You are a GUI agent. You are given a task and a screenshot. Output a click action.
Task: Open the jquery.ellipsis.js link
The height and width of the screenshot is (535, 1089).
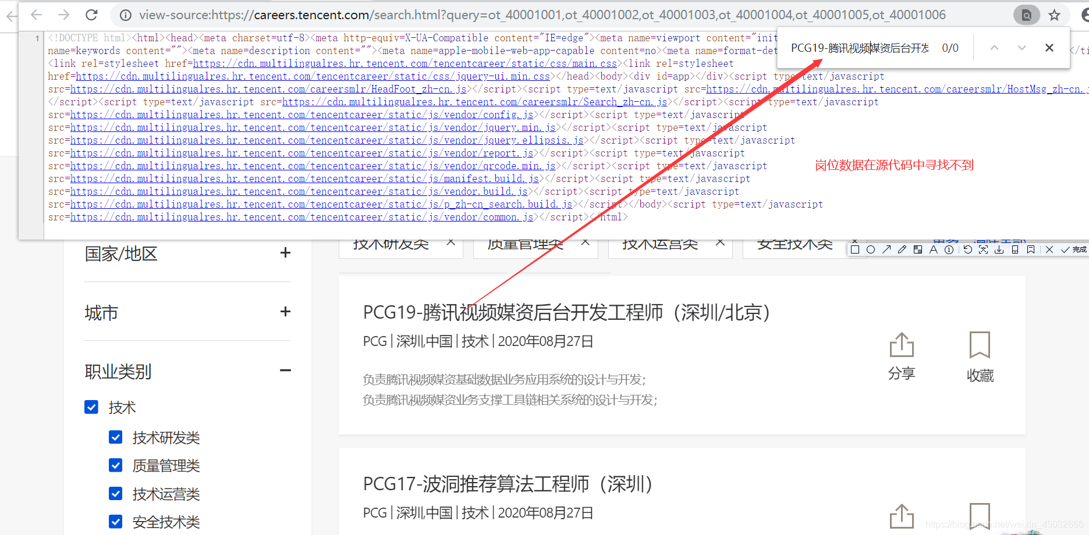(327, 140)
